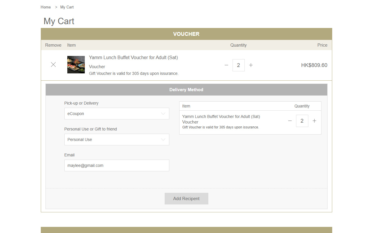373x233 pixels.
Task: Remove the Yamm Lunch Buffet Voucher item
Action: [x=53, y=65]
